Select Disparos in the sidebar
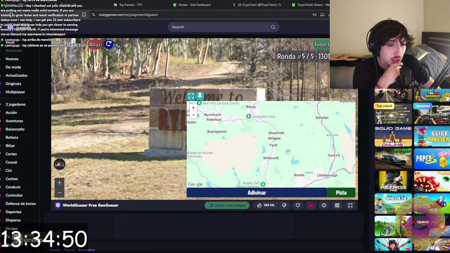 tap(13, 220)
